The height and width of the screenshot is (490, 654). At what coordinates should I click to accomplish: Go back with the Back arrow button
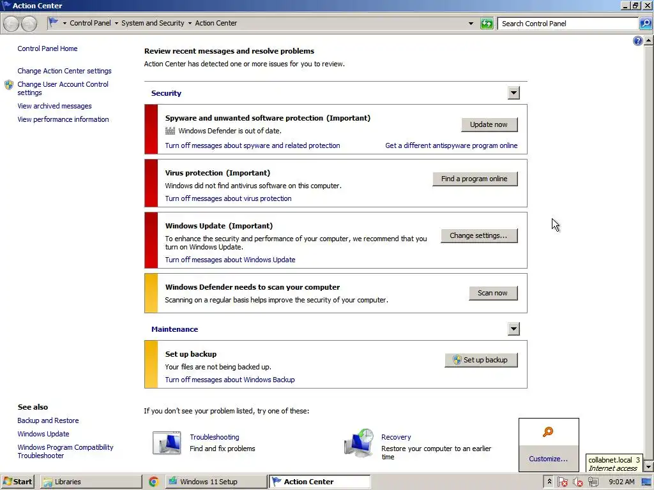(x=11, y=24)
